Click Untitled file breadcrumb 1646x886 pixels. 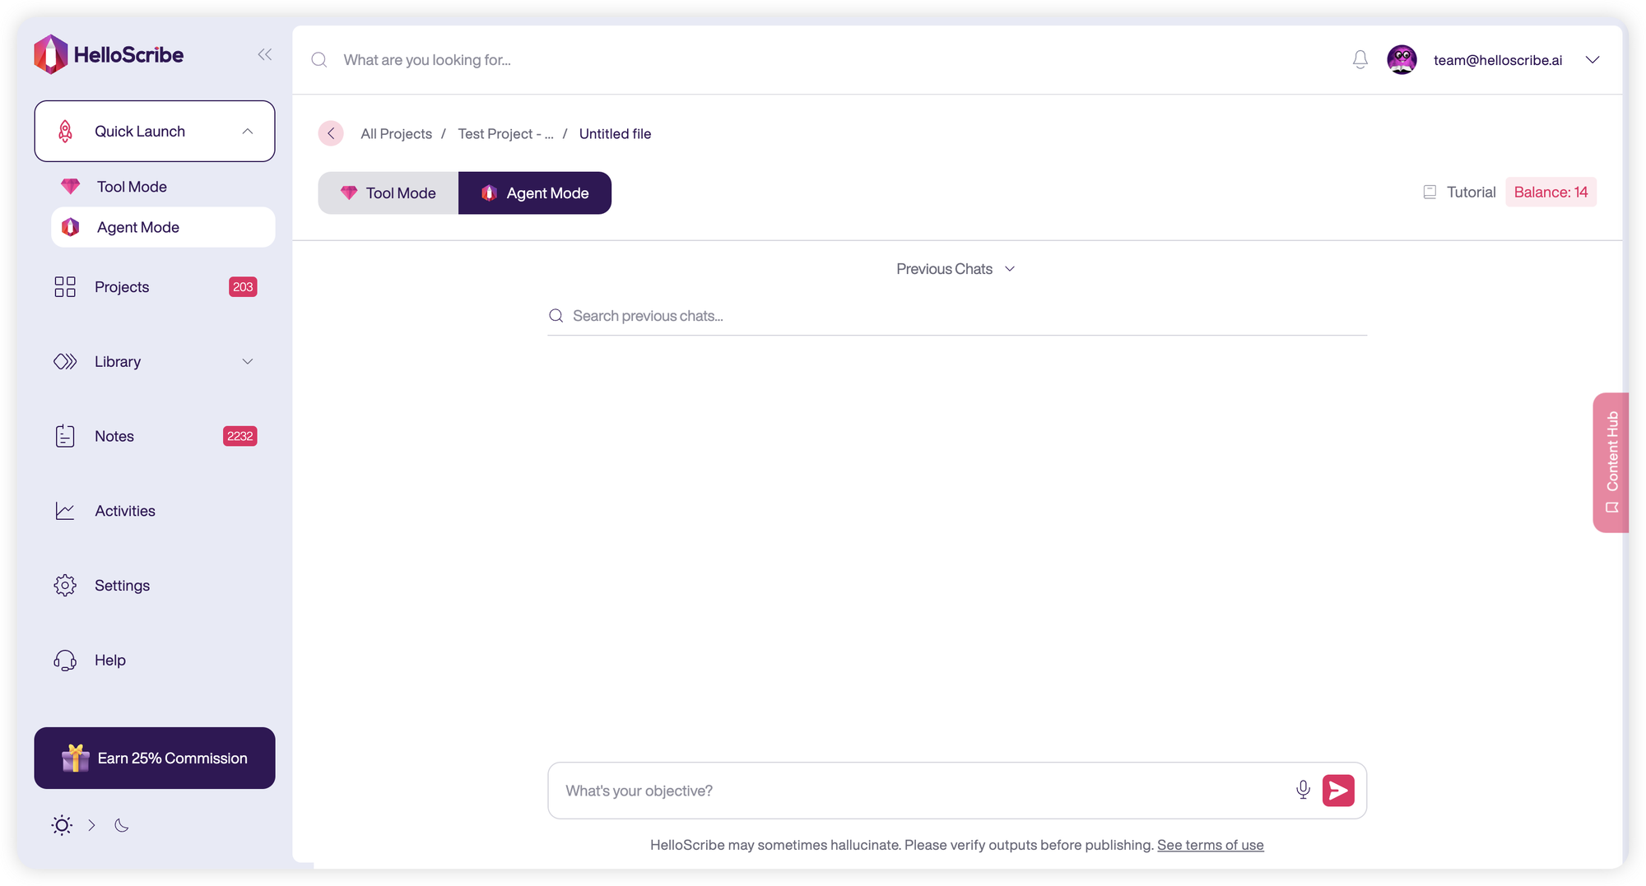point(615,134)
